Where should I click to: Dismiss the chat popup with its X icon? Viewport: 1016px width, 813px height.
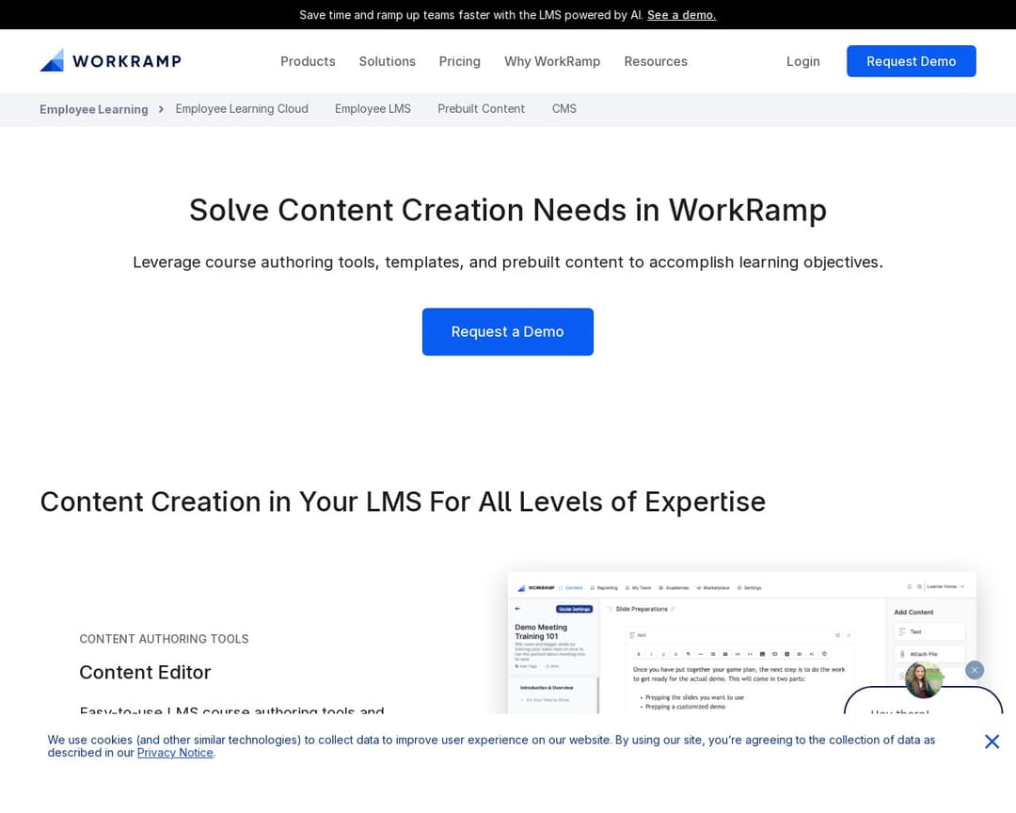point(975,670)
